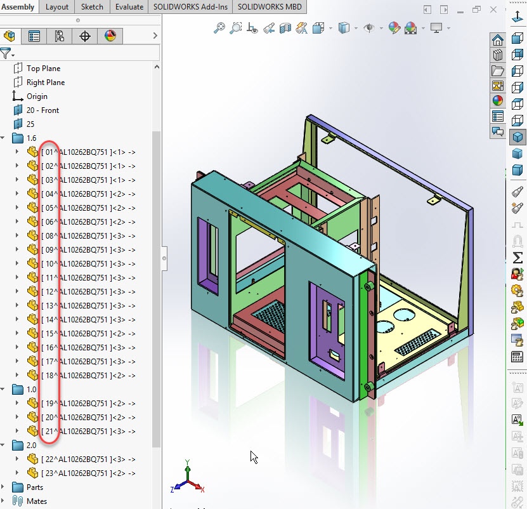Viewport: 527px width, 509px height.
Task: Open the ConfigurationManager tab icon
Action: [x=59, y=36]
